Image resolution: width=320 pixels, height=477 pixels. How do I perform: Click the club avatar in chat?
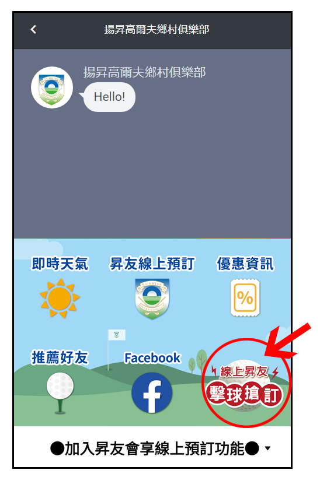[x=52, y=87]
